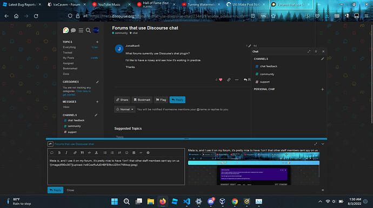Minimize composer with chevron down
The height and width of the screenshot is (208, 373).
(323, 144)
